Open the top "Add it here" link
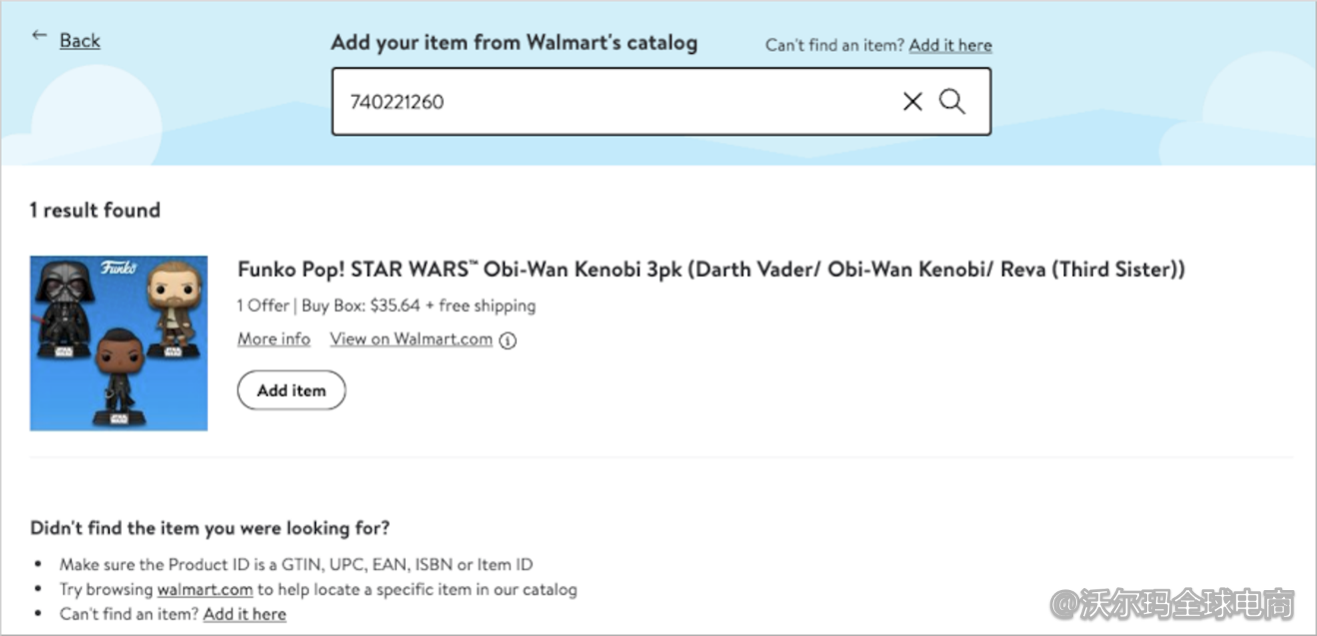This screenshot has height=636, width=1317. pyautogui.click(x=950, y=45)
